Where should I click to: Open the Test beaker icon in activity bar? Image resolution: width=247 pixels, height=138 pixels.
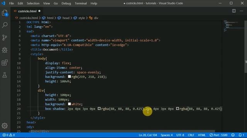click(x=5, y=75)
